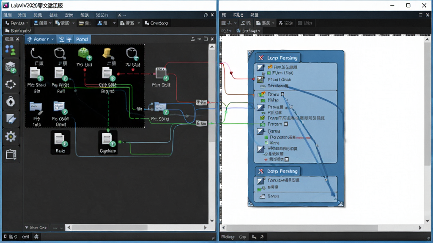Open the last menu in right window menu bar
This screenshot has height=243, width=433.
tap(254, 15)
